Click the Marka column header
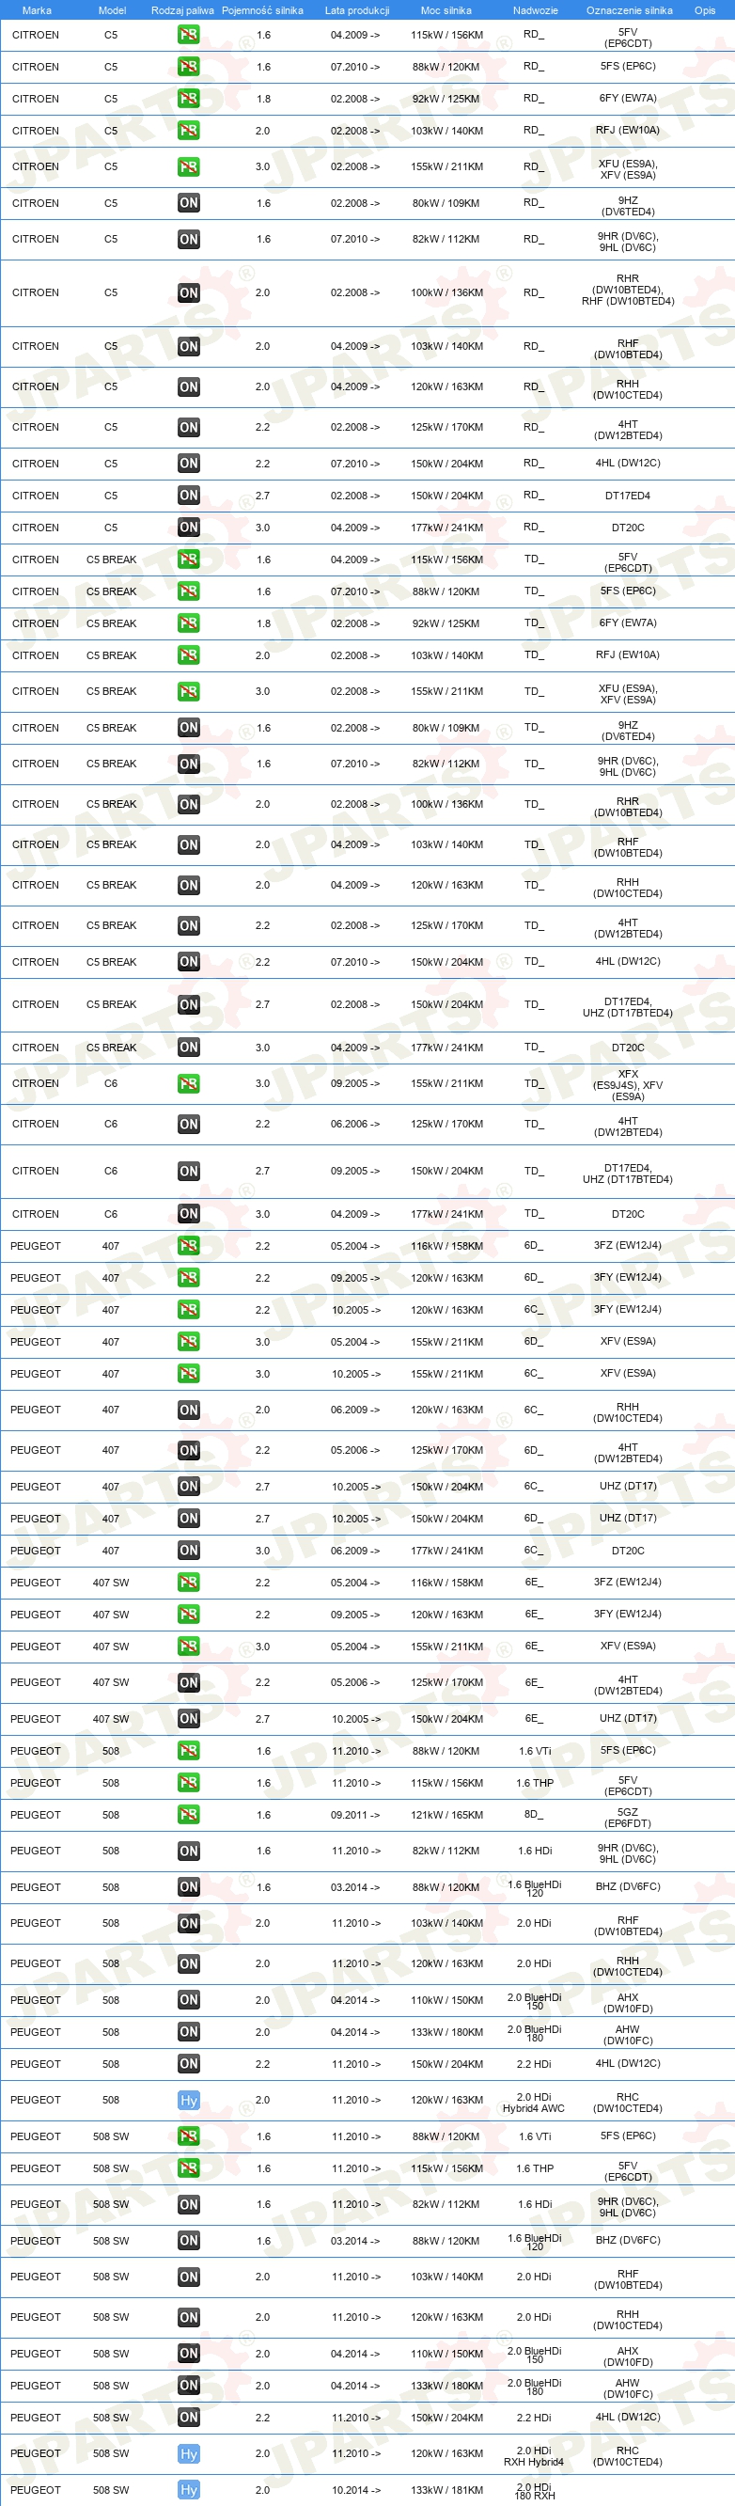Viewport: 735px width, 2506px height. pyautogui.click(x=37, y=10)
